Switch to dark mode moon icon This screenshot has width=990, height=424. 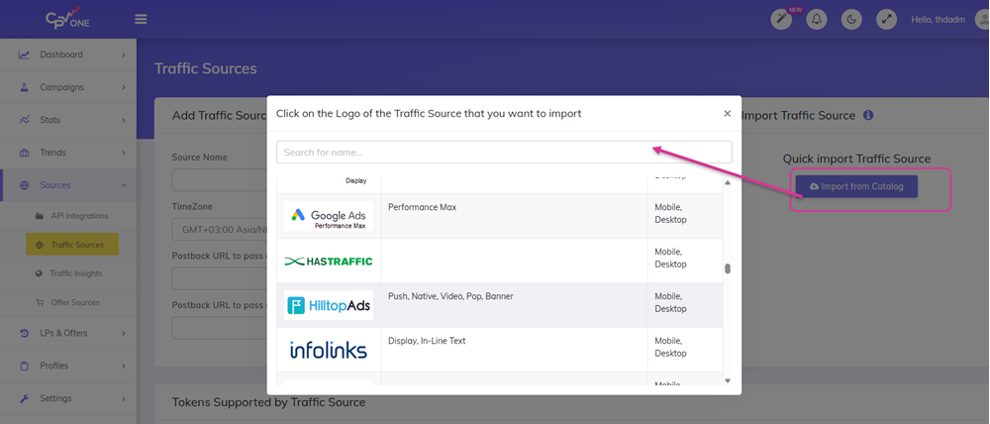tap(851, 20)
